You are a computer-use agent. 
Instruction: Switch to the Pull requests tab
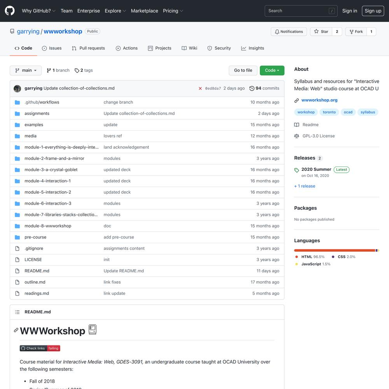tap(88, 48)
